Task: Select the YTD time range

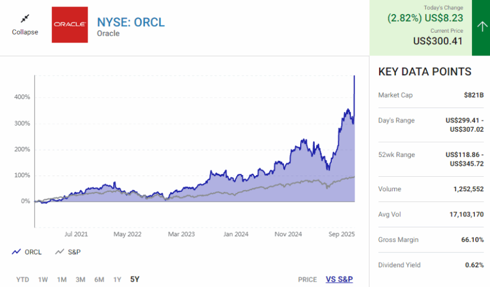Action: tap(23, 279)
